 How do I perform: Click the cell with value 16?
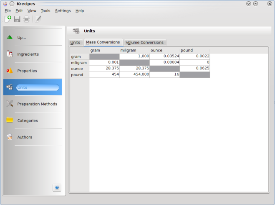[x=165, y=74]
